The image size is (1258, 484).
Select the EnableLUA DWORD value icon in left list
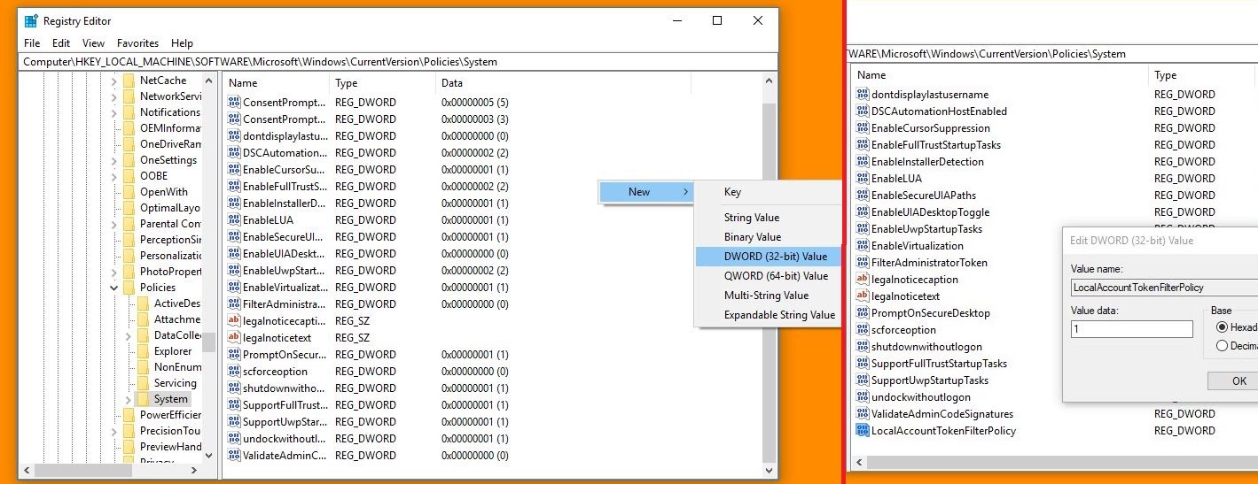point(234,220)
